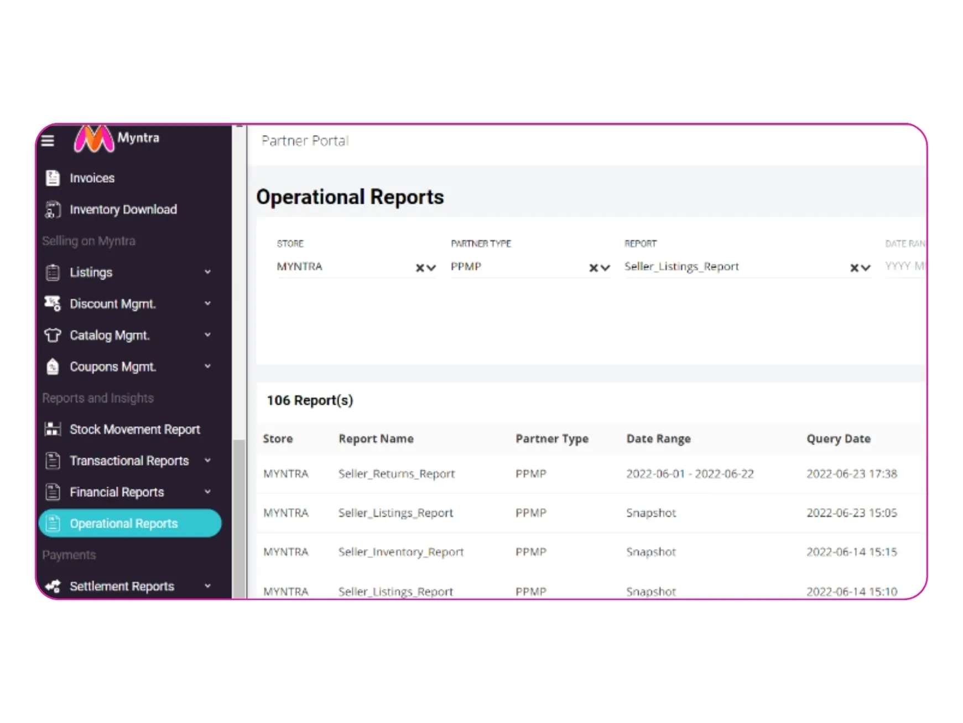Screen dimensions: 963x723
Task: Click the DATE RANGE input field
Action: (905, 266)
